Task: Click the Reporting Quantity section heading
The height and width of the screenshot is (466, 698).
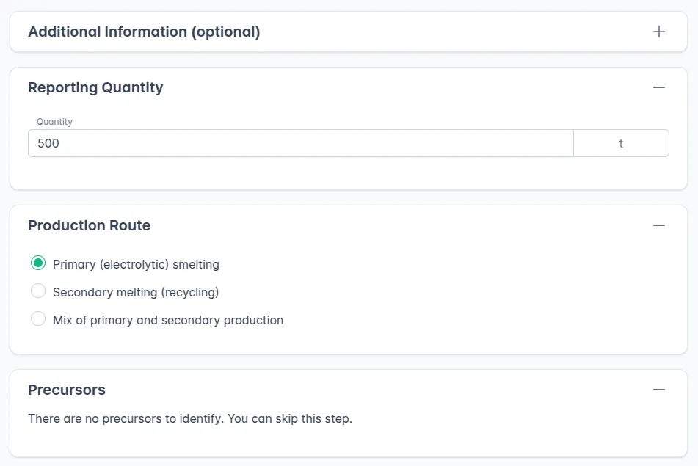Action: coord(95,87)
